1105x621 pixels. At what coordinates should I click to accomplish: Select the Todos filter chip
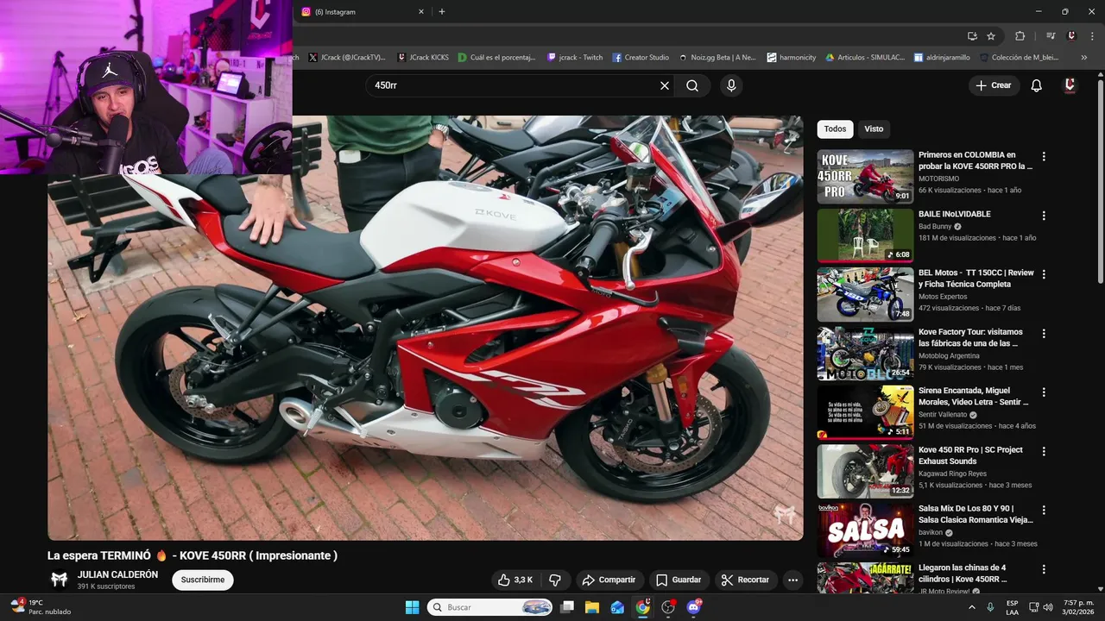pyautogui.click(x=835, y=129)
